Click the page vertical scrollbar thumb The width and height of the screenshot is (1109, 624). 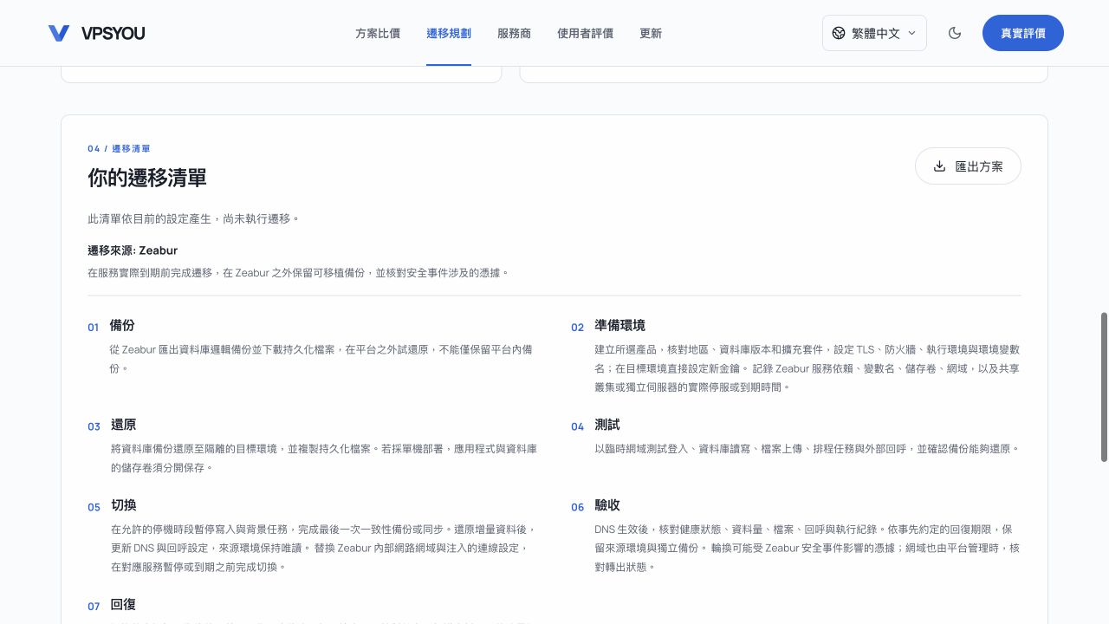coord(1104,387)
